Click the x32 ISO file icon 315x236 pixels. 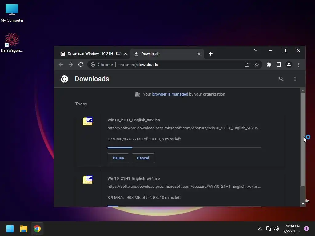point(88,121)
